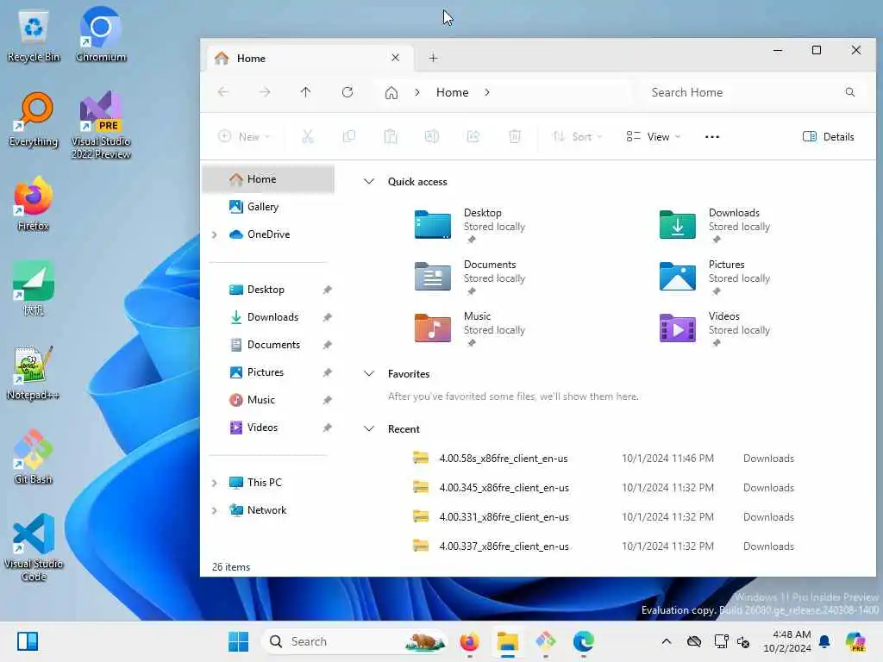Open the Windows Start menu
Image resolution: width=883 pixels, height=662 pixels.
point(238,641)
